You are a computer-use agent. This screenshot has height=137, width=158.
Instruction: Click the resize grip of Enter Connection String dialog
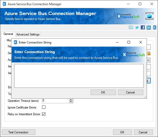point(145,97)
